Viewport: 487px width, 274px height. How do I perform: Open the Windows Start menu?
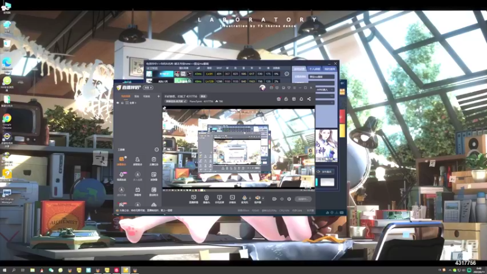[4, 270]
